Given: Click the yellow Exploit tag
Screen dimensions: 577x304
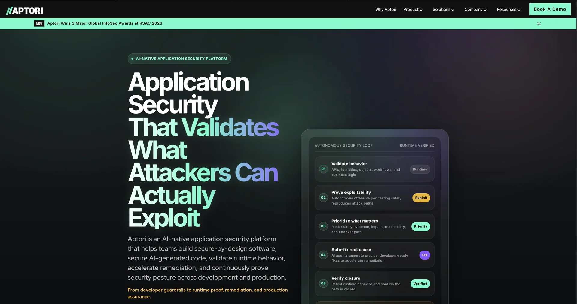Looking at the screenshot, I should [x=421, y=198].
